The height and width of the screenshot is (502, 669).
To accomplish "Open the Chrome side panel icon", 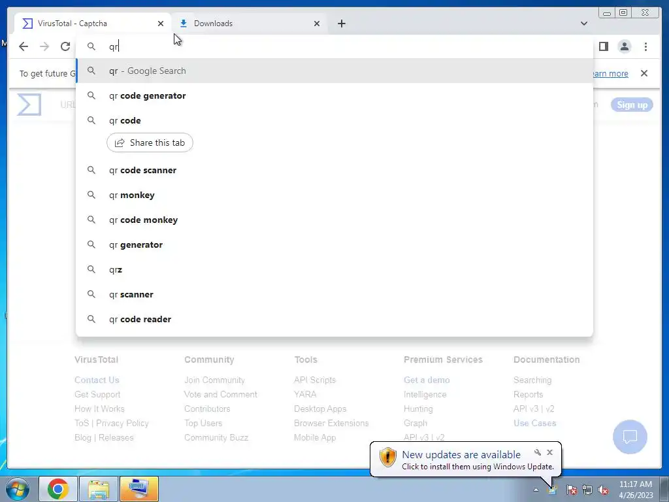I will [x=603, y=46].
